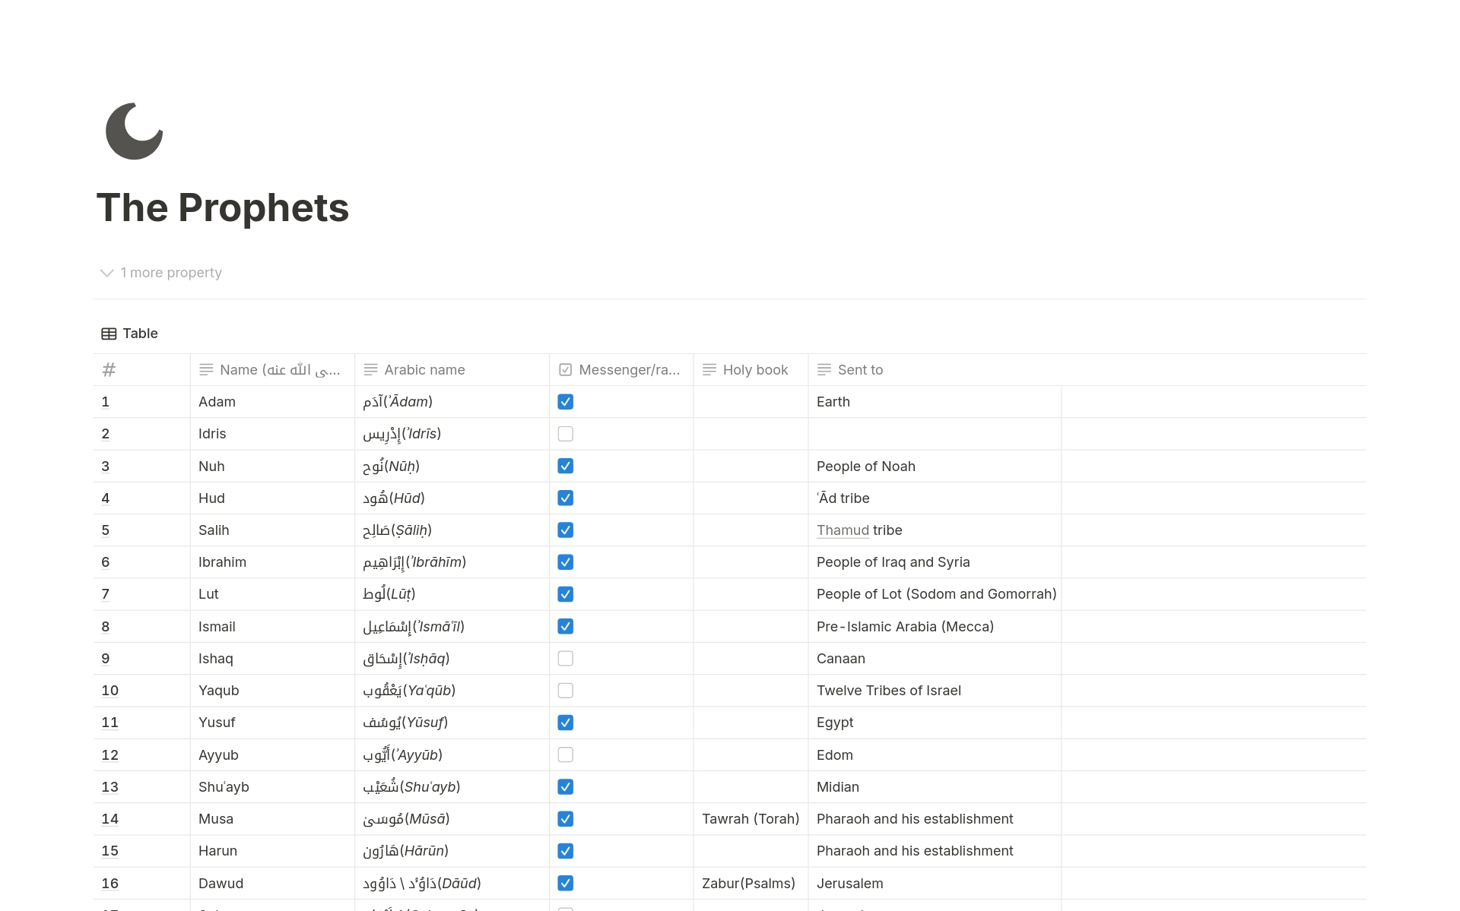
Task: Toggle the Messenger checkbox for Ishaq row
Action: tap(567, 658)
